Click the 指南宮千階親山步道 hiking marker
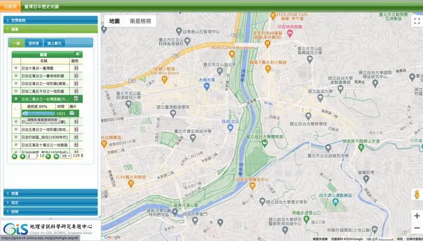This screenshot has height=241, width=423. tap(361, 147)
